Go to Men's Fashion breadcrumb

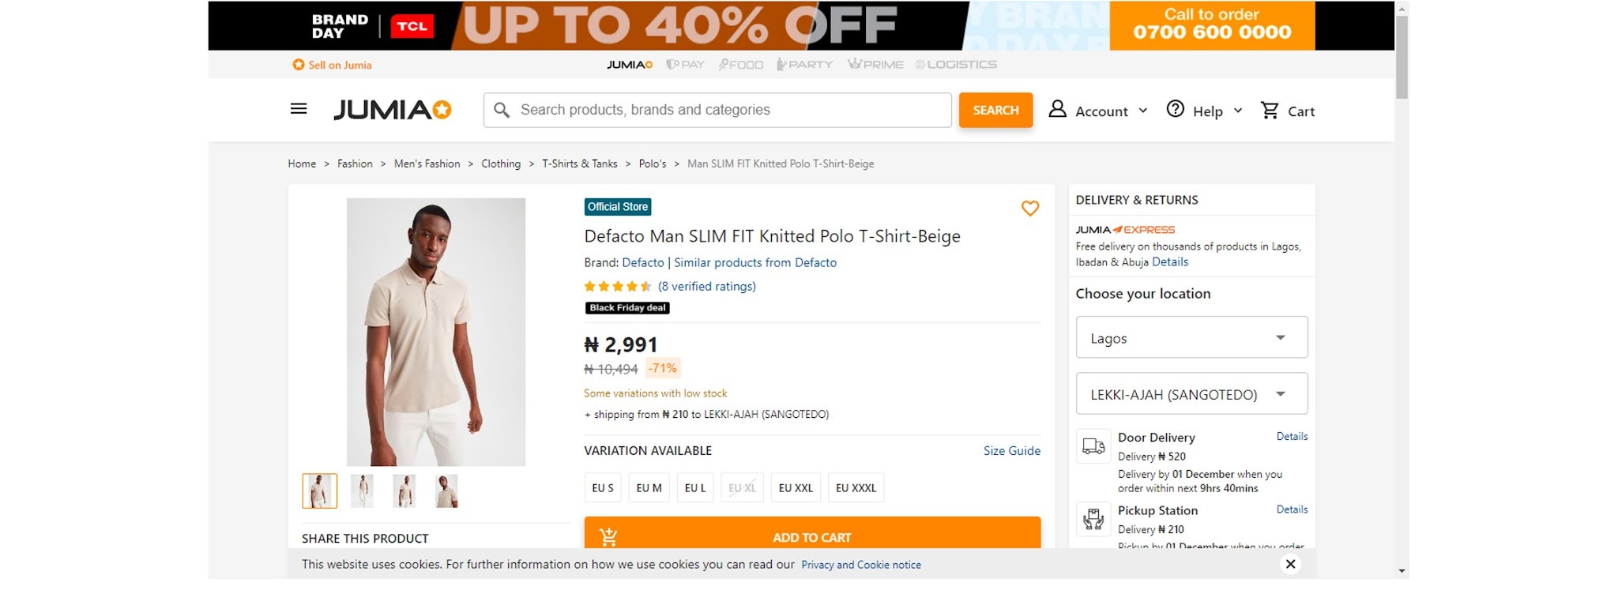click(427, 164)
